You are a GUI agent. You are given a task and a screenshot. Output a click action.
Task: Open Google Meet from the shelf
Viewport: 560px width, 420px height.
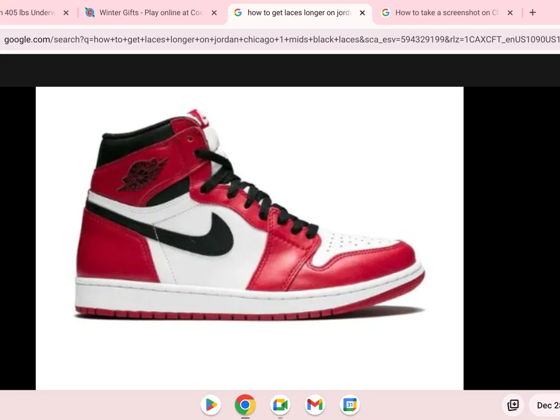[x=280, y=405]
